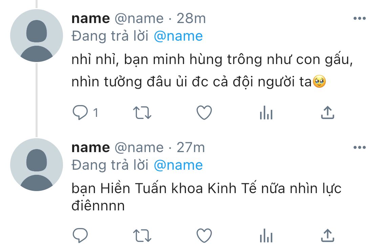View analytics of the 27m tweet
The height and width of the screenshot is (249, 381).
(x=266, y=236)
